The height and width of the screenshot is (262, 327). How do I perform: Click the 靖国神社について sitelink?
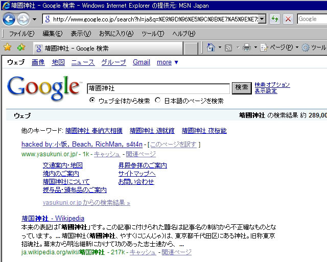point(66,182)
